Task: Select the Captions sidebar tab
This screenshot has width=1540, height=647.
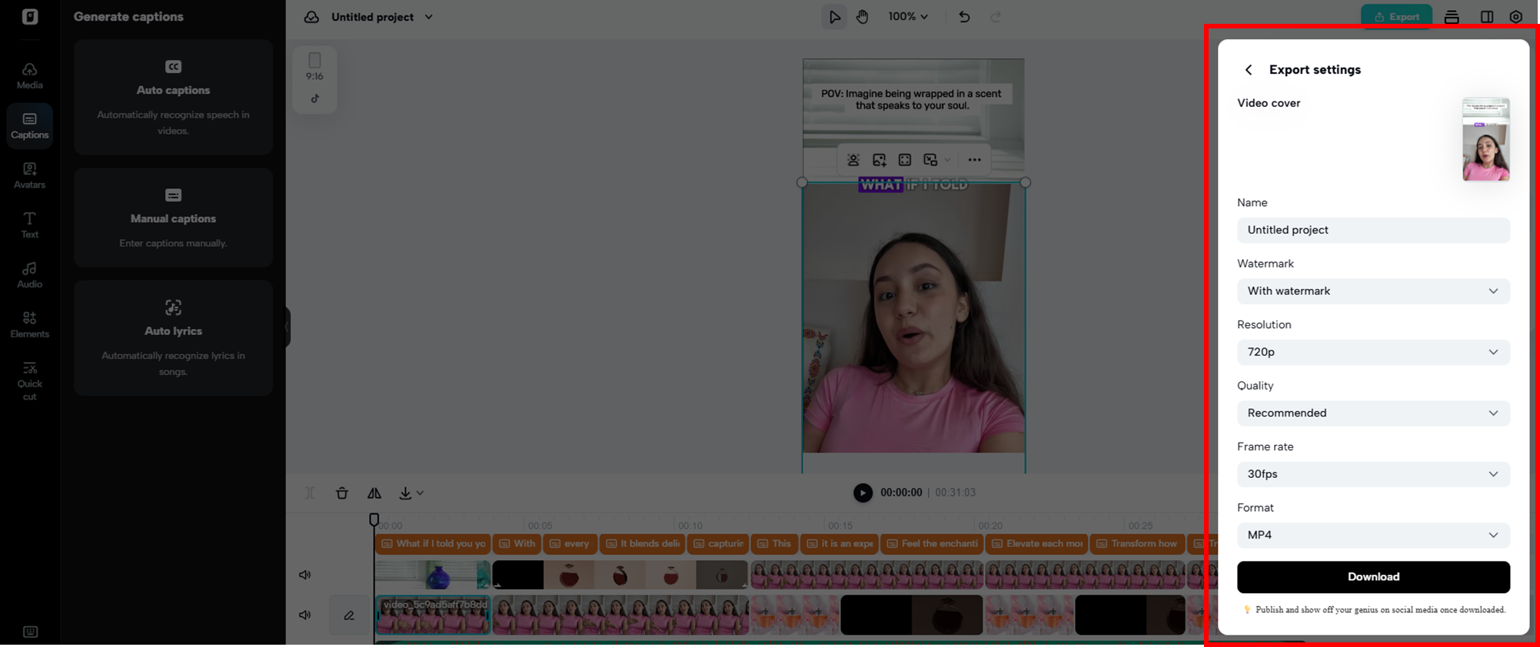Action: point(30,126)
